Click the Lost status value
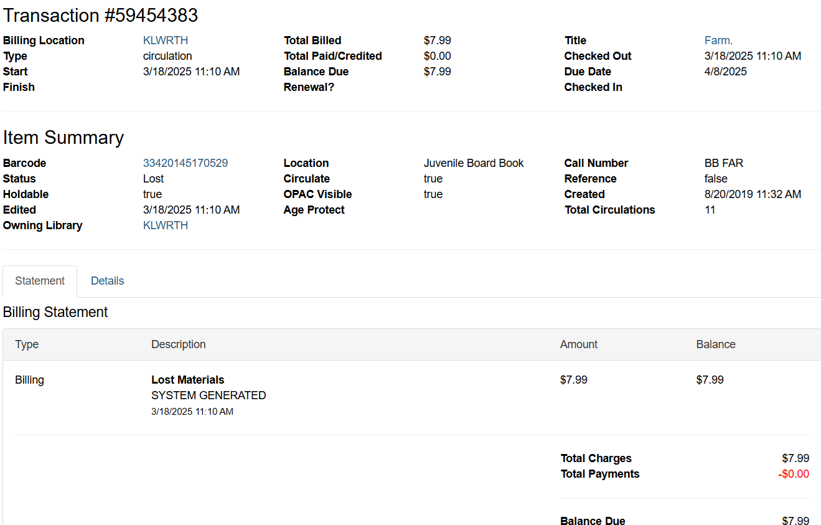 pyautogui.click(x=153, y=179)
